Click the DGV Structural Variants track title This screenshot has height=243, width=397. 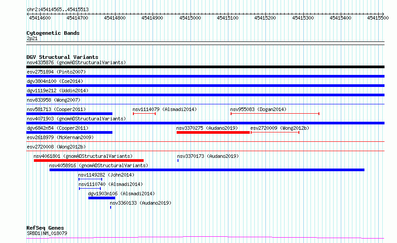(x=62, y=57)
